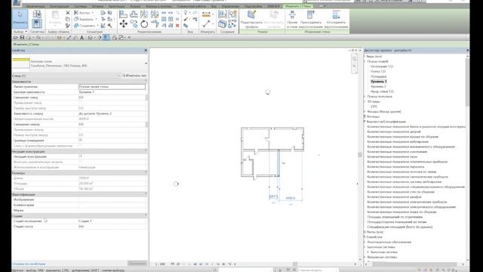The height and width of the screenshot is (272, 483).
Task: Toggle the Включить аналитическую модель checkbox
Action: point(81,162)
